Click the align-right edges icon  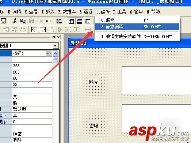click(x=6, y=30)
